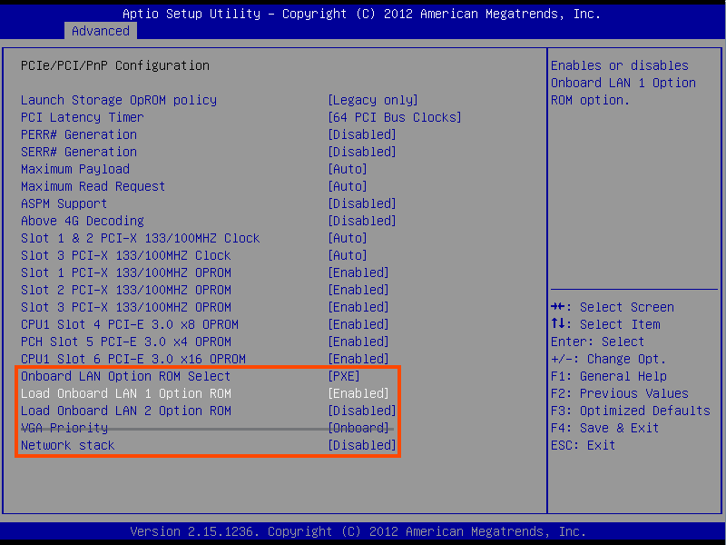
Task: Open Maximum Payload Auto option
Action: click(347, 169)
